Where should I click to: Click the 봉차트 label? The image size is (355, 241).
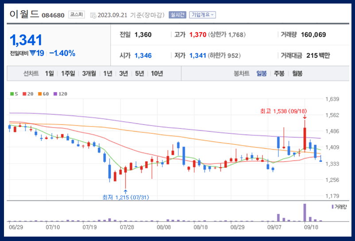point(241,73)
